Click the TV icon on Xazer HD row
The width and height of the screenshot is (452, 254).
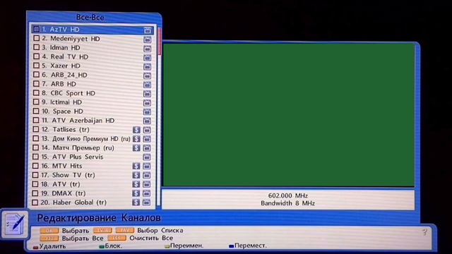tap(148, 67)
